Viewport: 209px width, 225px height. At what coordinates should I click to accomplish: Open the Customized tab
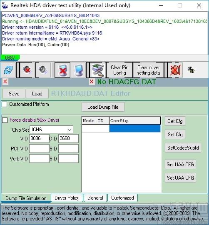(x=122, y=198)
